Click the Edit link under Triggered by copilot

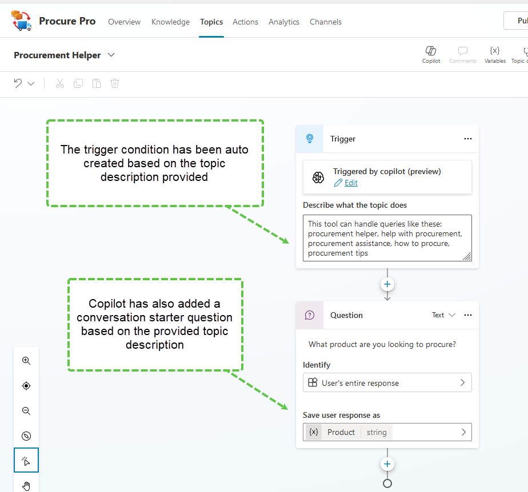point(351,183)
